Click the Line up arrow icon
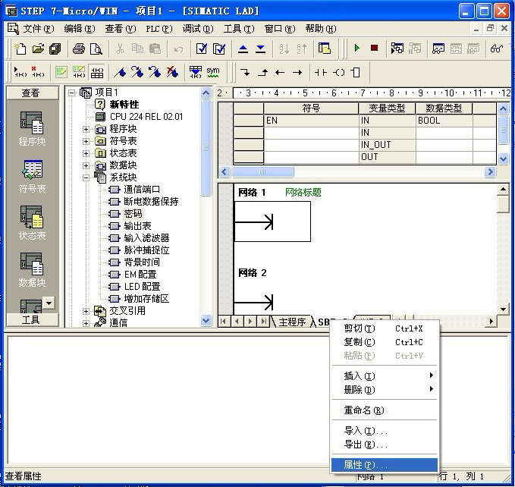Image resolution: width=515 pixels, height=487 pixels. tap(262, 72)
